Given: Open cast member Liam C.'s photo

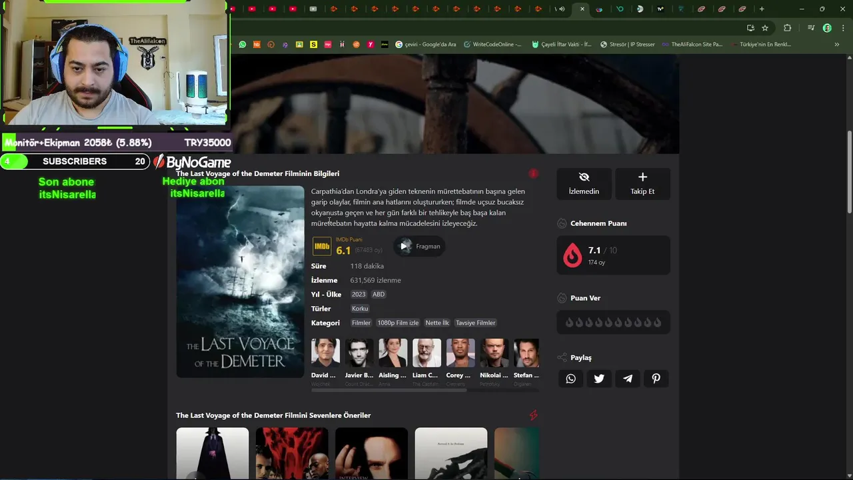Looking at the screenshot, I should (x=426, y=353).
